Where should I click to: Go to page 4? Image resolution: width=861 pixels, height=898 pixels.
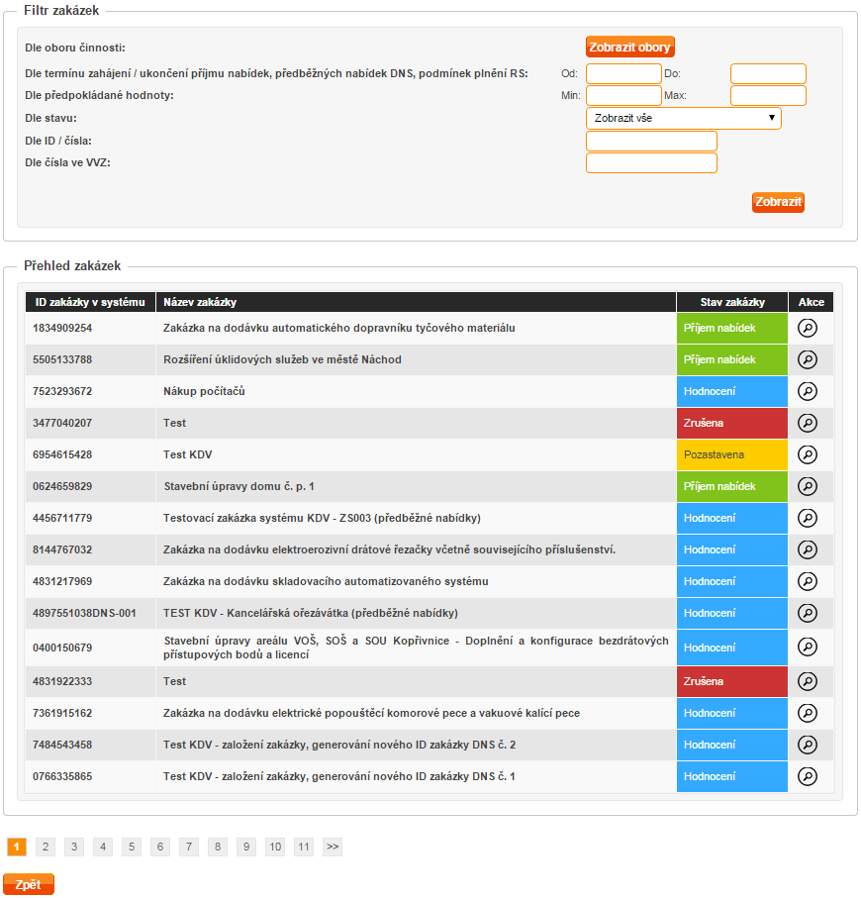click(x=103, y=848)
